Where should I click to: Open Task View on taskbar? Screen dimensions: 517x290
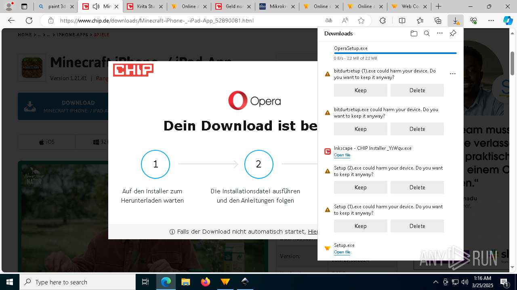click(x=145, y=282)
